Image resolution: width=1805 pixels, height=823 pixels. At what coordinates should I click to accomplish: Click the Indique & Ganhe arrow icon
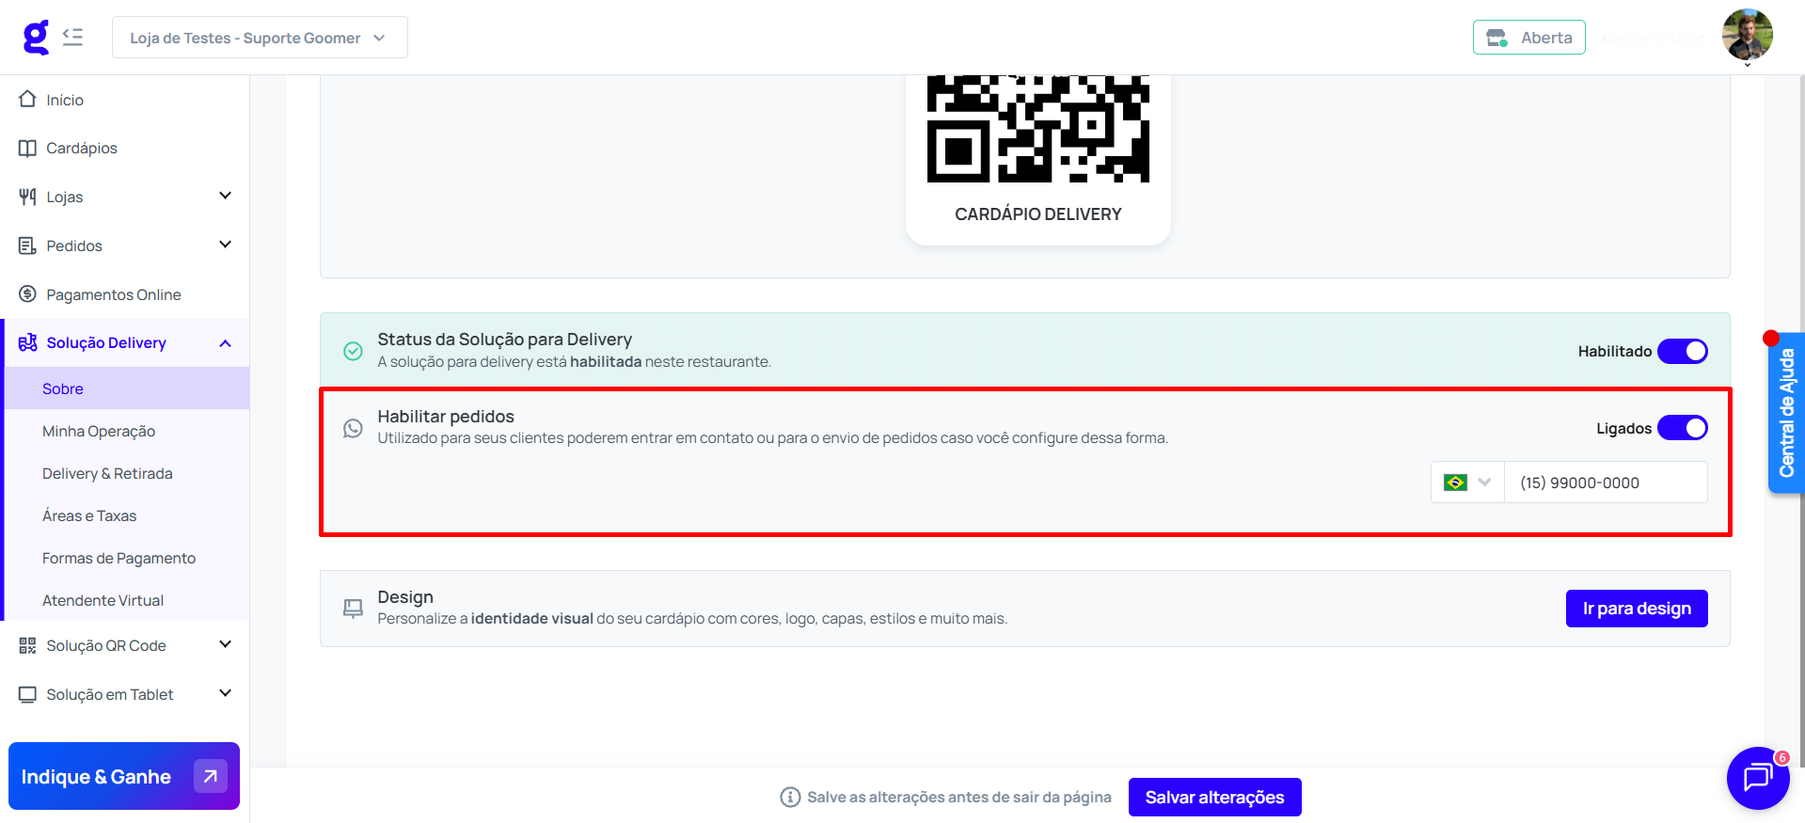coord(211,776)
